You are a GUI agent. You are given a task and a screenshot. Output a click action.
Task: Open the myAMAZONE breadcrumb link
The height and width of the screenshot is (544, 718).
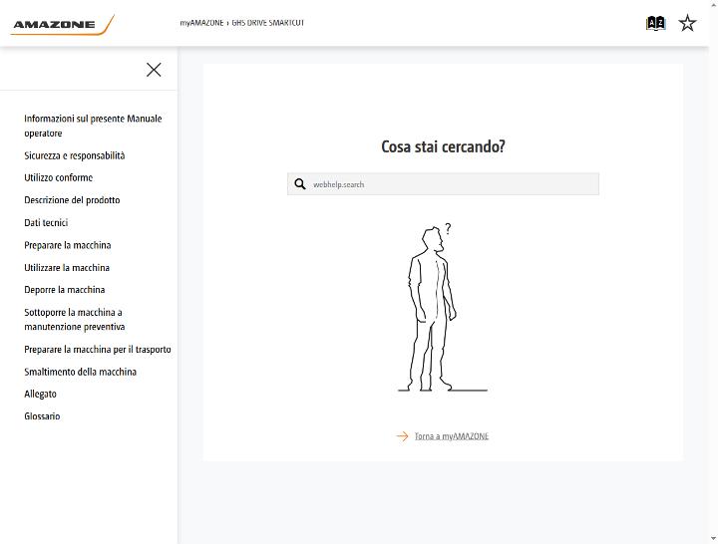tap(201, 23)
